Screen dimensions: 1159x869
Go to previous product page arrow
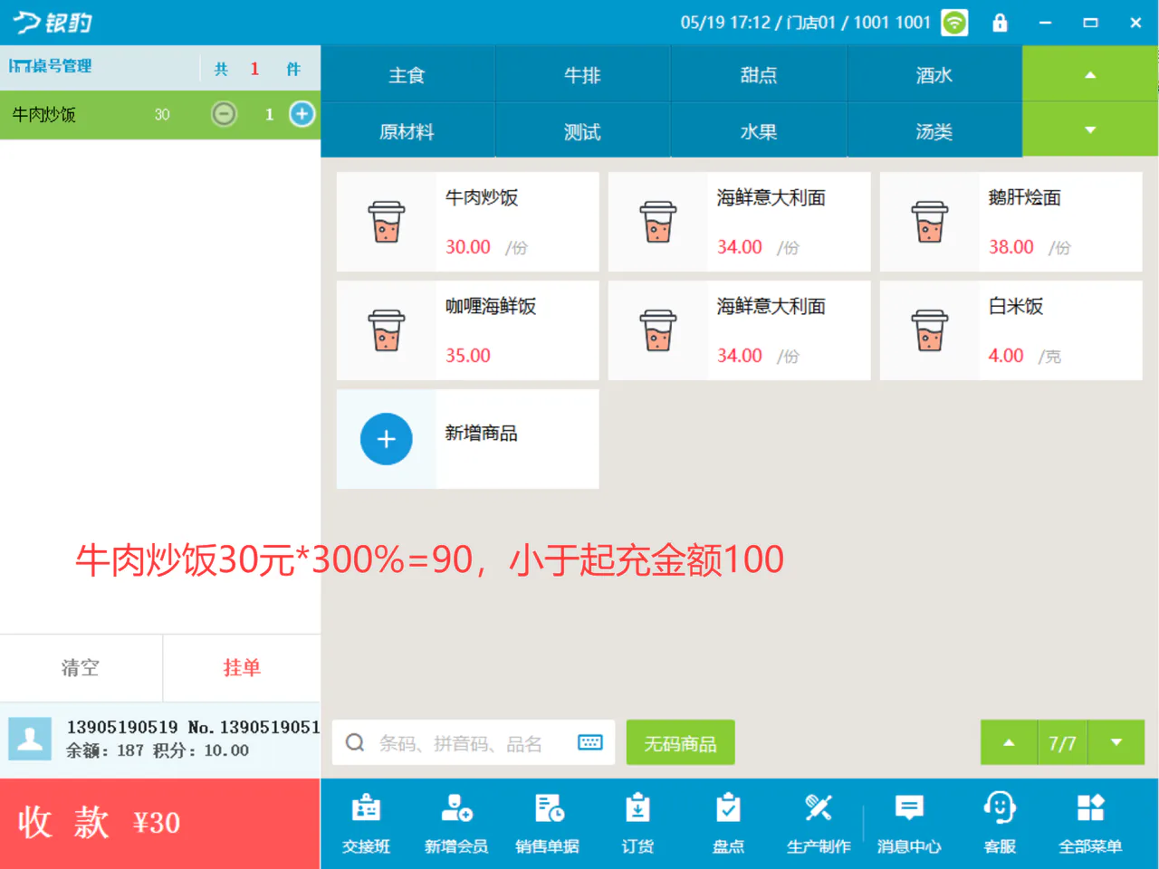tap(1009, 742)
